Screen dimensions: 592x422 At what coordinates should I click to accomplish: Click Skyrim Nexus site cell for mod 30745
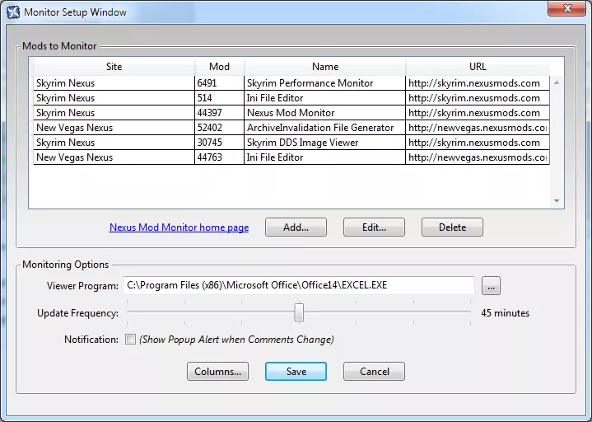click(x=114, y=143)
